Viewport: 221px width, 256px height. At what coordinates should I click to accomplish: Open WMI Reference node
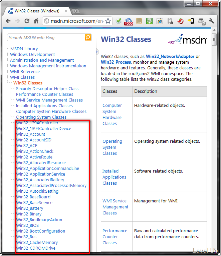(25, 72)
